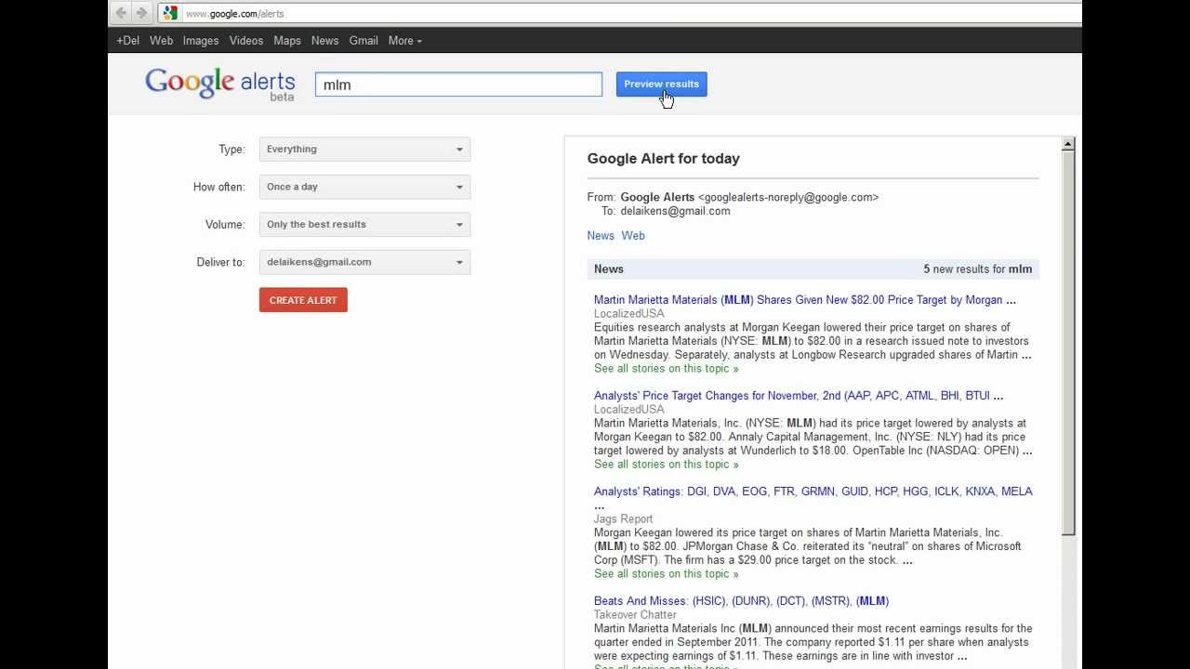Viewport: 1190px width, 669px height.
Task: Click the Preview results button
Action: (x=662, y=85)
